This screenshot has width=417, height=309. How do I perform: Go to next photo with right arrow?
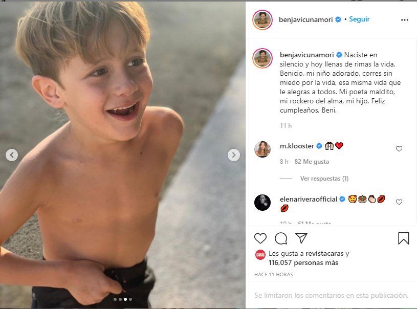pos(233,155)
